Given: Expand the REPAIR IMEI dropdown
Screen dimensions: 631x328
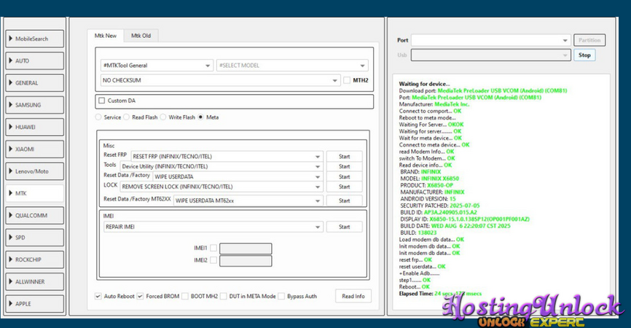Looking at the screenshot, I should (212, 227).
